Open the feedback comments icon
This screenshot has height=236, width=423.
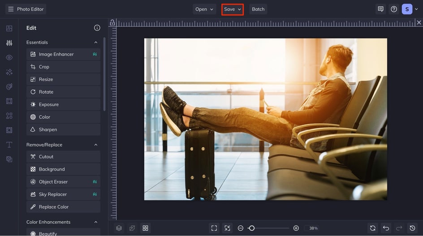(x=380, y=9)
